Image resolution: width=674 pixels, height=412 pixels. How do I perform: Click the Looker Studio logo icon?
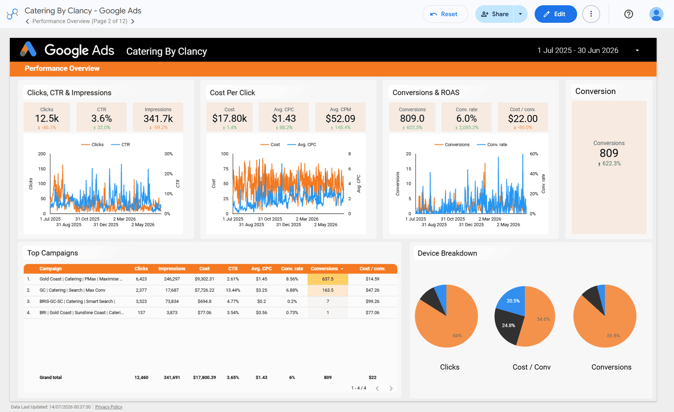pos(12,14)
